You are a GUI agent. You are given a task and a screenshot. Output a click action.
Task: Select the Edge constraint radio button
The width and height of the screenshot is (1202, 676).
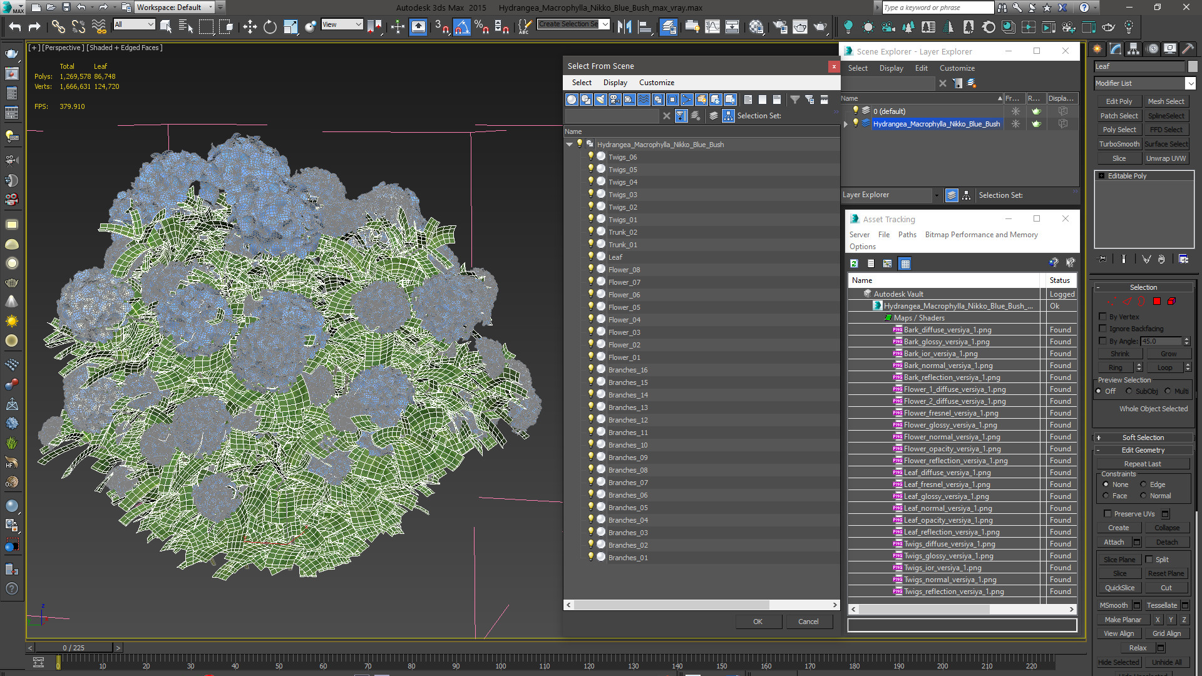(1144, 484)
